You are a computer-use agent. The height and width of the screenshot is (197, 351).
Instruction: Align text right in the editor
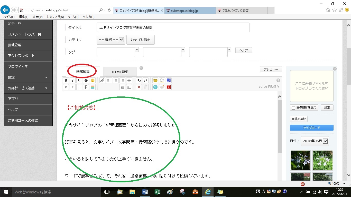click(123, 81)
